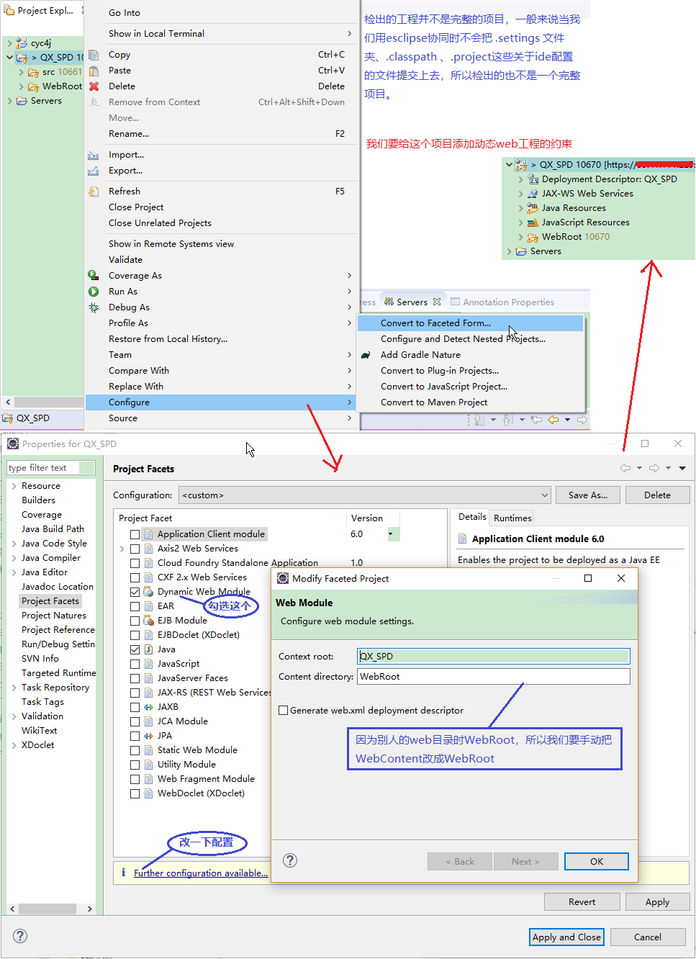Expand the Task Repository node
696x959 pixels.
(x=14, y=688)
